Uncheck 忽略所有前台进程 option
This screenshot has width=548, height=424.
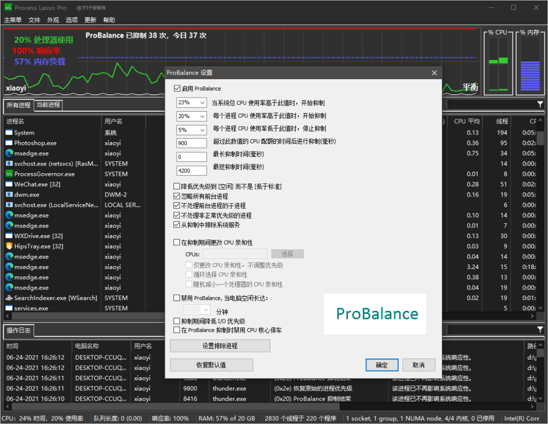pyautogui.click(x=177, y=196)
